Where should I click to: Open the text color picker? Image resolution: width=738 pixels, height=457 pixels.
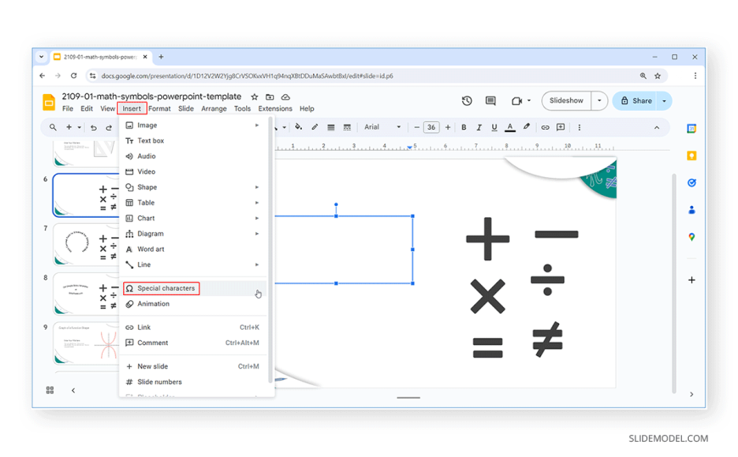tap(510, 127)
